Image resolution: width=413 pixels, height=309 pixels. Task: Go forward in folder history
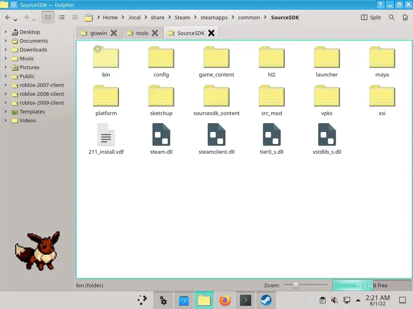pos(26,17)
